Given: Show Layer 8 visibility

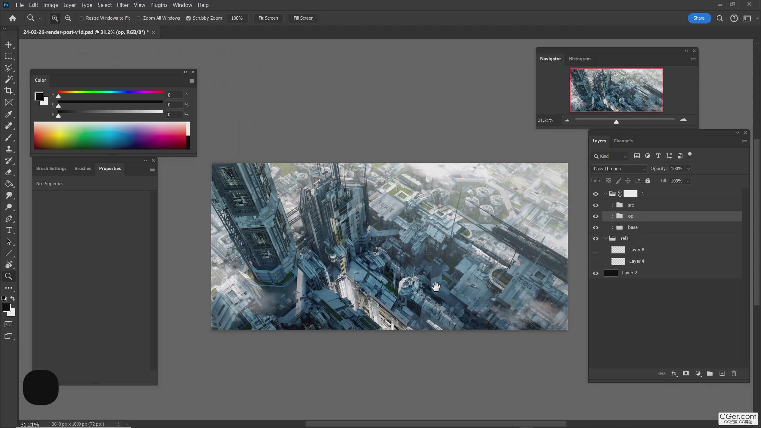Looking at the screenshot, I should point(595,250).
